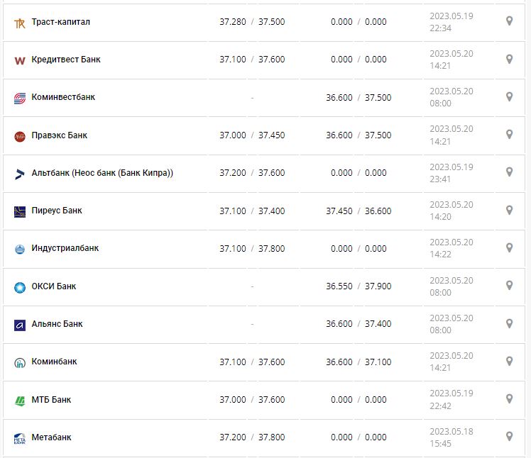
Task: Open Метабанк location pin icon
Action: tap(509, 437)
